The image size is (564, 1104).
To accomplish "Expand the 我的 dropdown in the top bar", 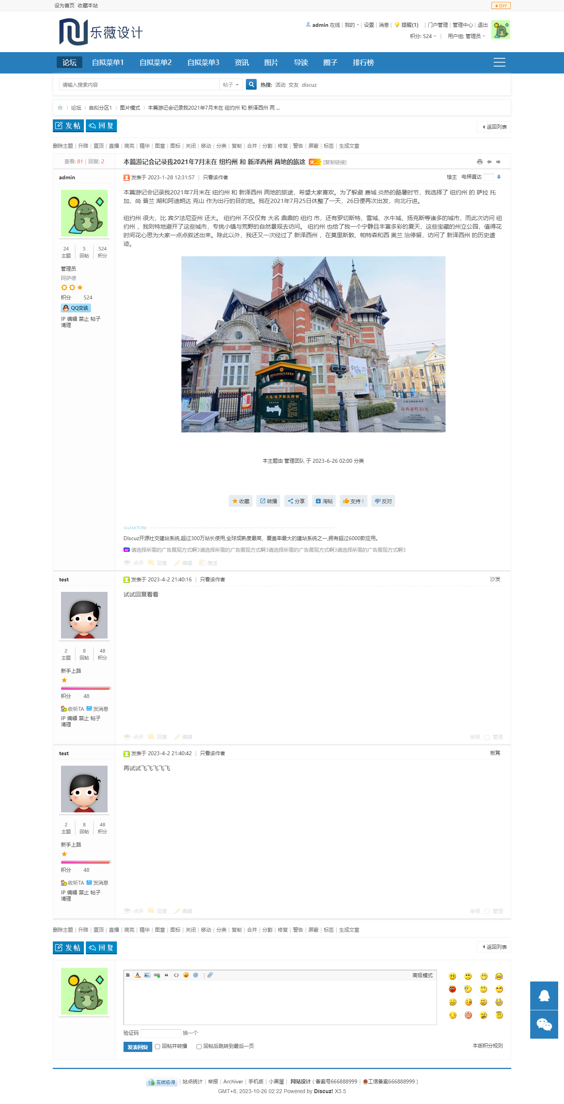I will 352,25.
